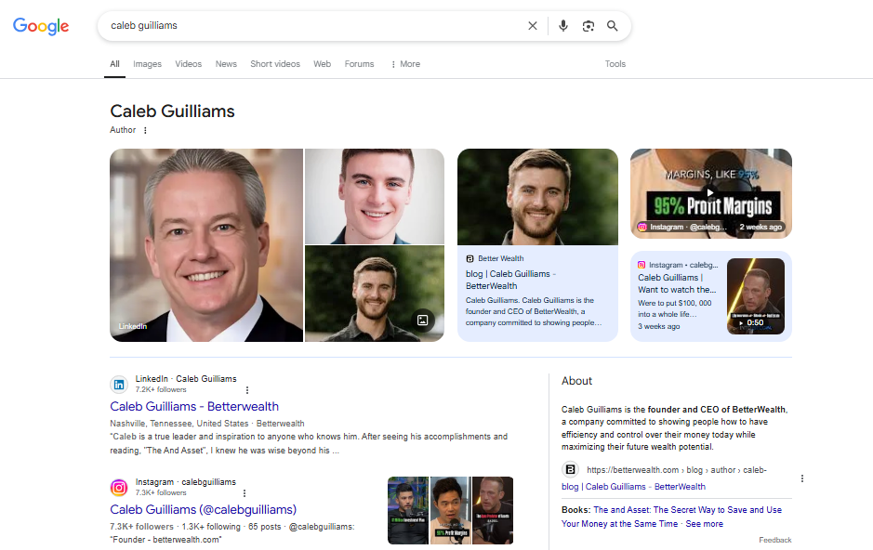Submit search with magnifying glass icon

pyautogui.click(x=613, y=26)
